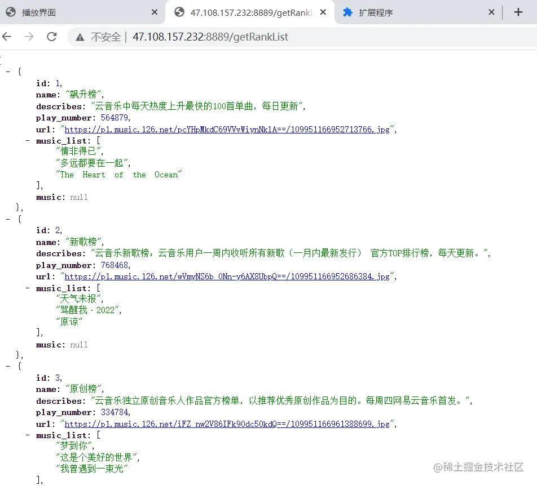Click the song entry "这是个美好的世界"
Image resolution: width=537 pixels, height=486 pixels.
pyautogui.click(x=96, y=457)
